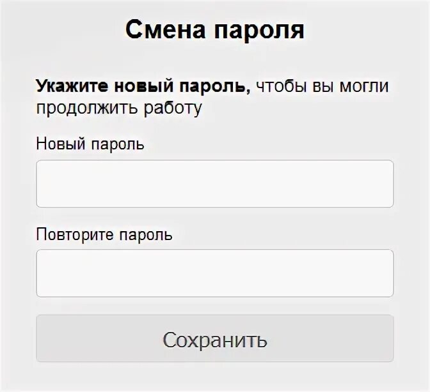
Task: Select the field under Повторите пароль
Action: [x=215, y=273]
